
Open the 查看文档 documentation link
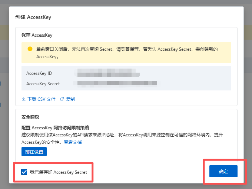tap(73, 142)
